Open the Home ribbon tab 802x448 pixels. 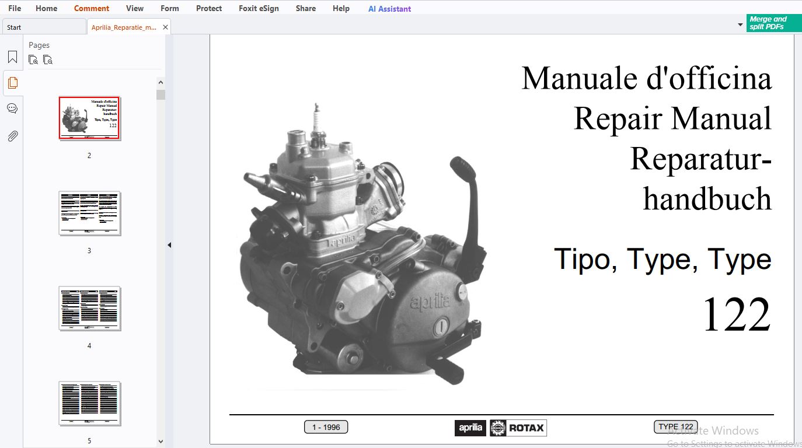46,8
